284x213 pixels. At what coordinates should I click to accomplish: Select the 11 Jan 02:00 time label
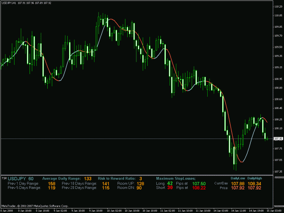pyautogui.click(x=168, y=211)
